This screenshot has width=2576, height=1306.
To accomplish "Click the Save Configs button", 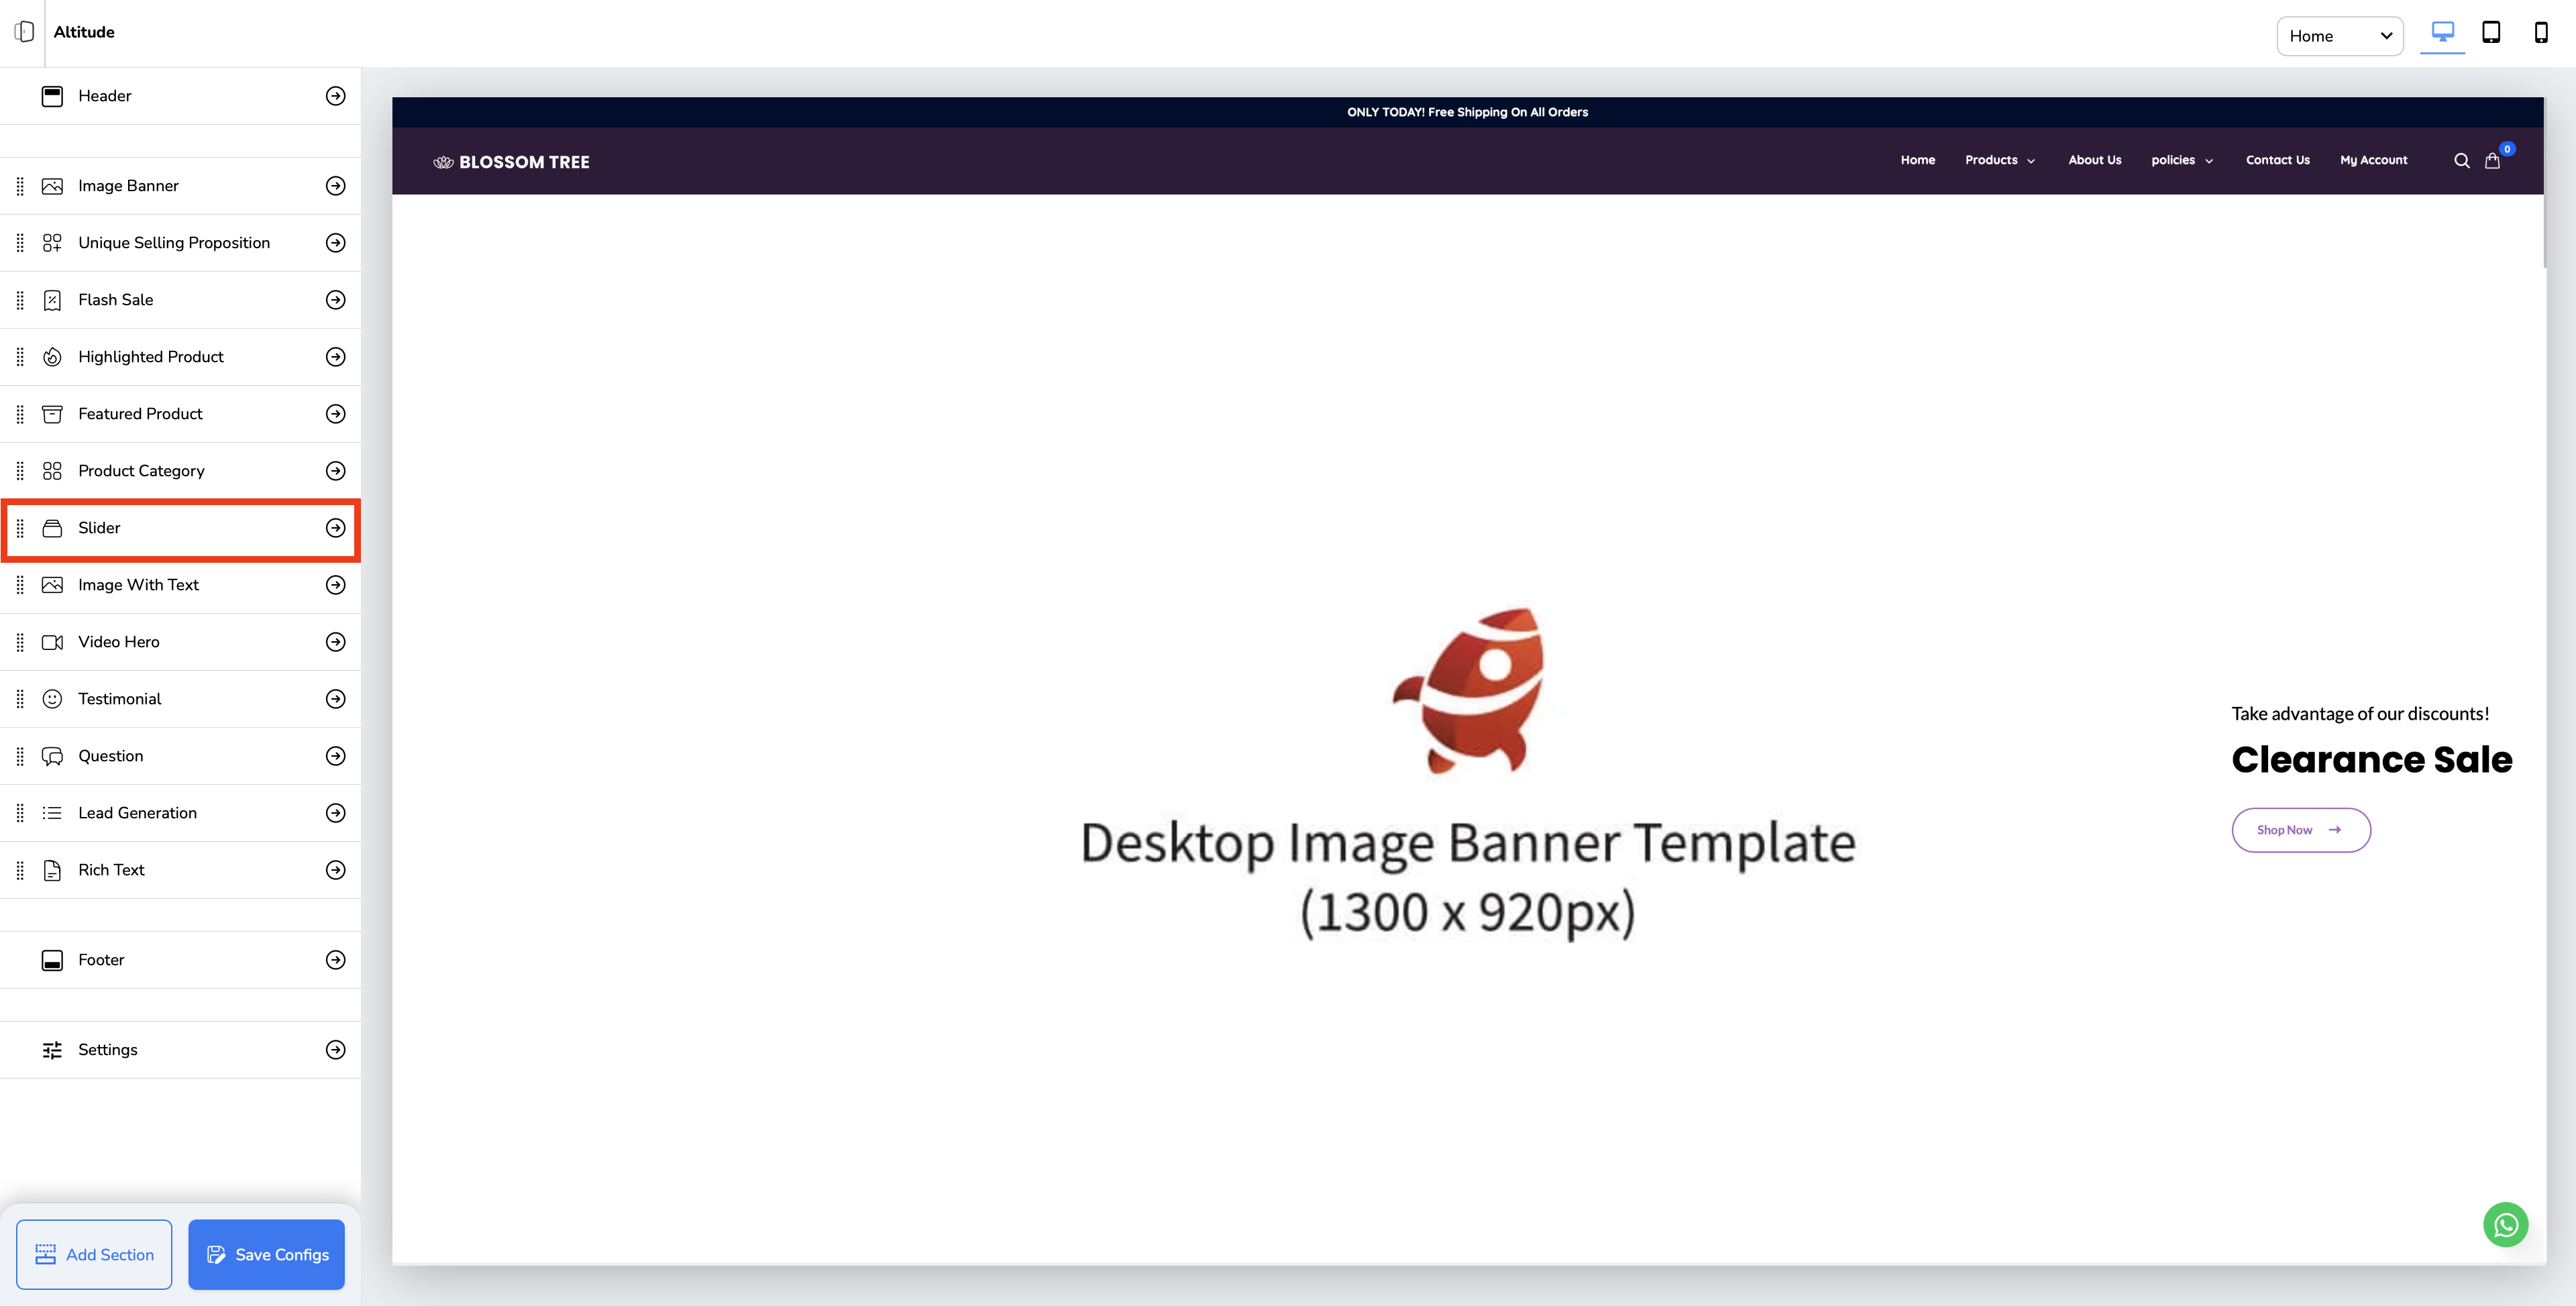I will pos(266,1254).
